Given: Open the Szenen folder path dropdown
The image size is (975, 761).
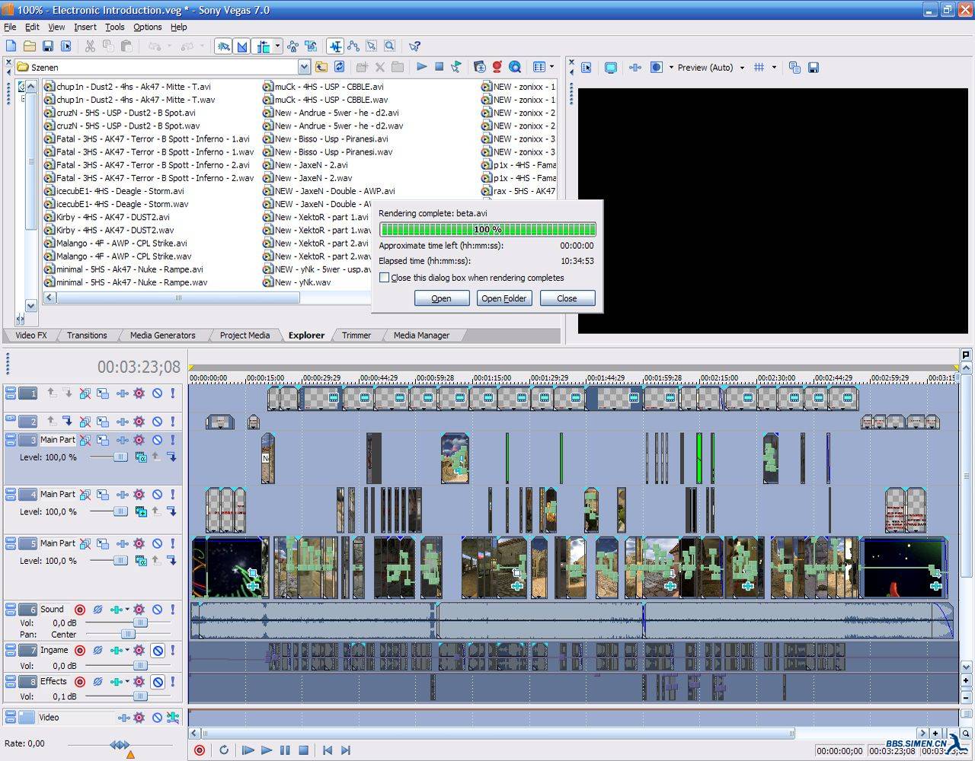Looking at the screenshot, I should [x=305, y=67].
